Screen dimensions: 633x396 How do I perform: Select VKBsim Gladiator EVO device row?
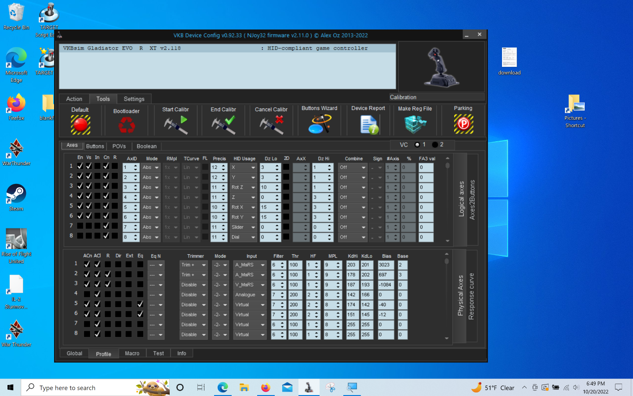point(228,48)
